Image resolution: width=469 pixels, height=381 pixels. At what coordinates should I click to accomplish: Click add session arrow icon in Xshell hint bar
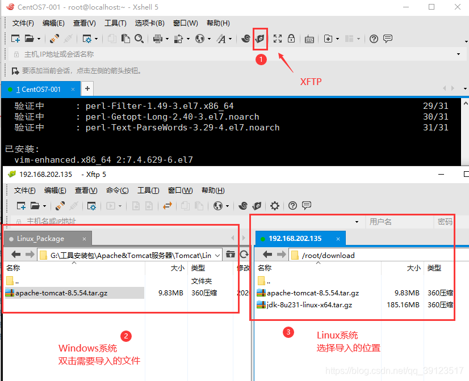click(x=15, y=71)
